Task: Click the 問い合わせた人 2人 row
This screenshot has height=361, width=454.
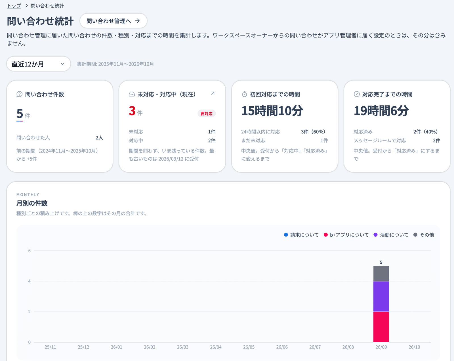Action: tap(60, 138)
